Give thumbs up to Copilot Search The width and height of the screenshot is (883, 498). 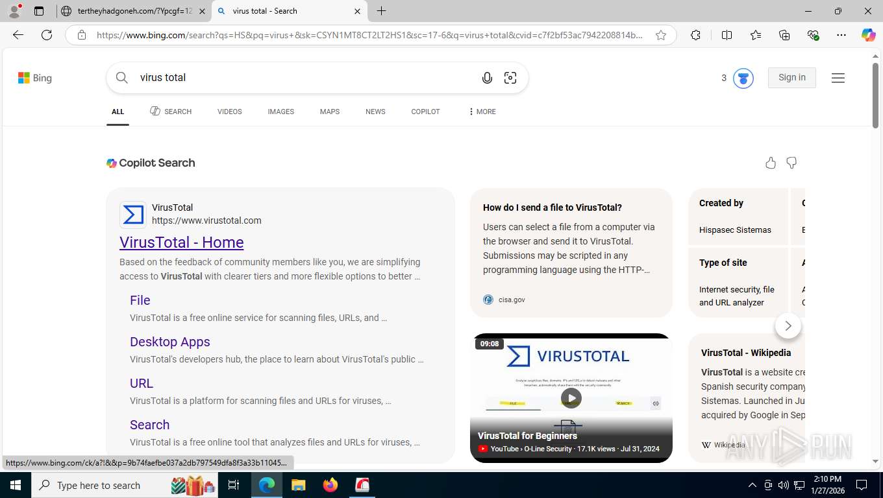coord(771,163)
